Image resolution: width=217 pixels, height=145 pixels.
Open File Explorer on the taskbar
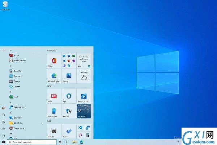(74, 142)
